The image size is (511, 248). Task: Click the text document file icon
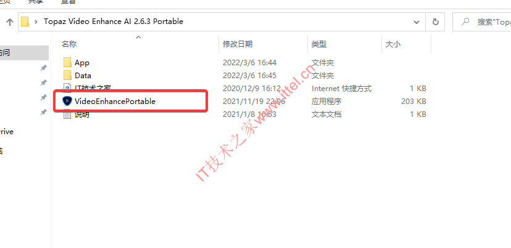67,114
